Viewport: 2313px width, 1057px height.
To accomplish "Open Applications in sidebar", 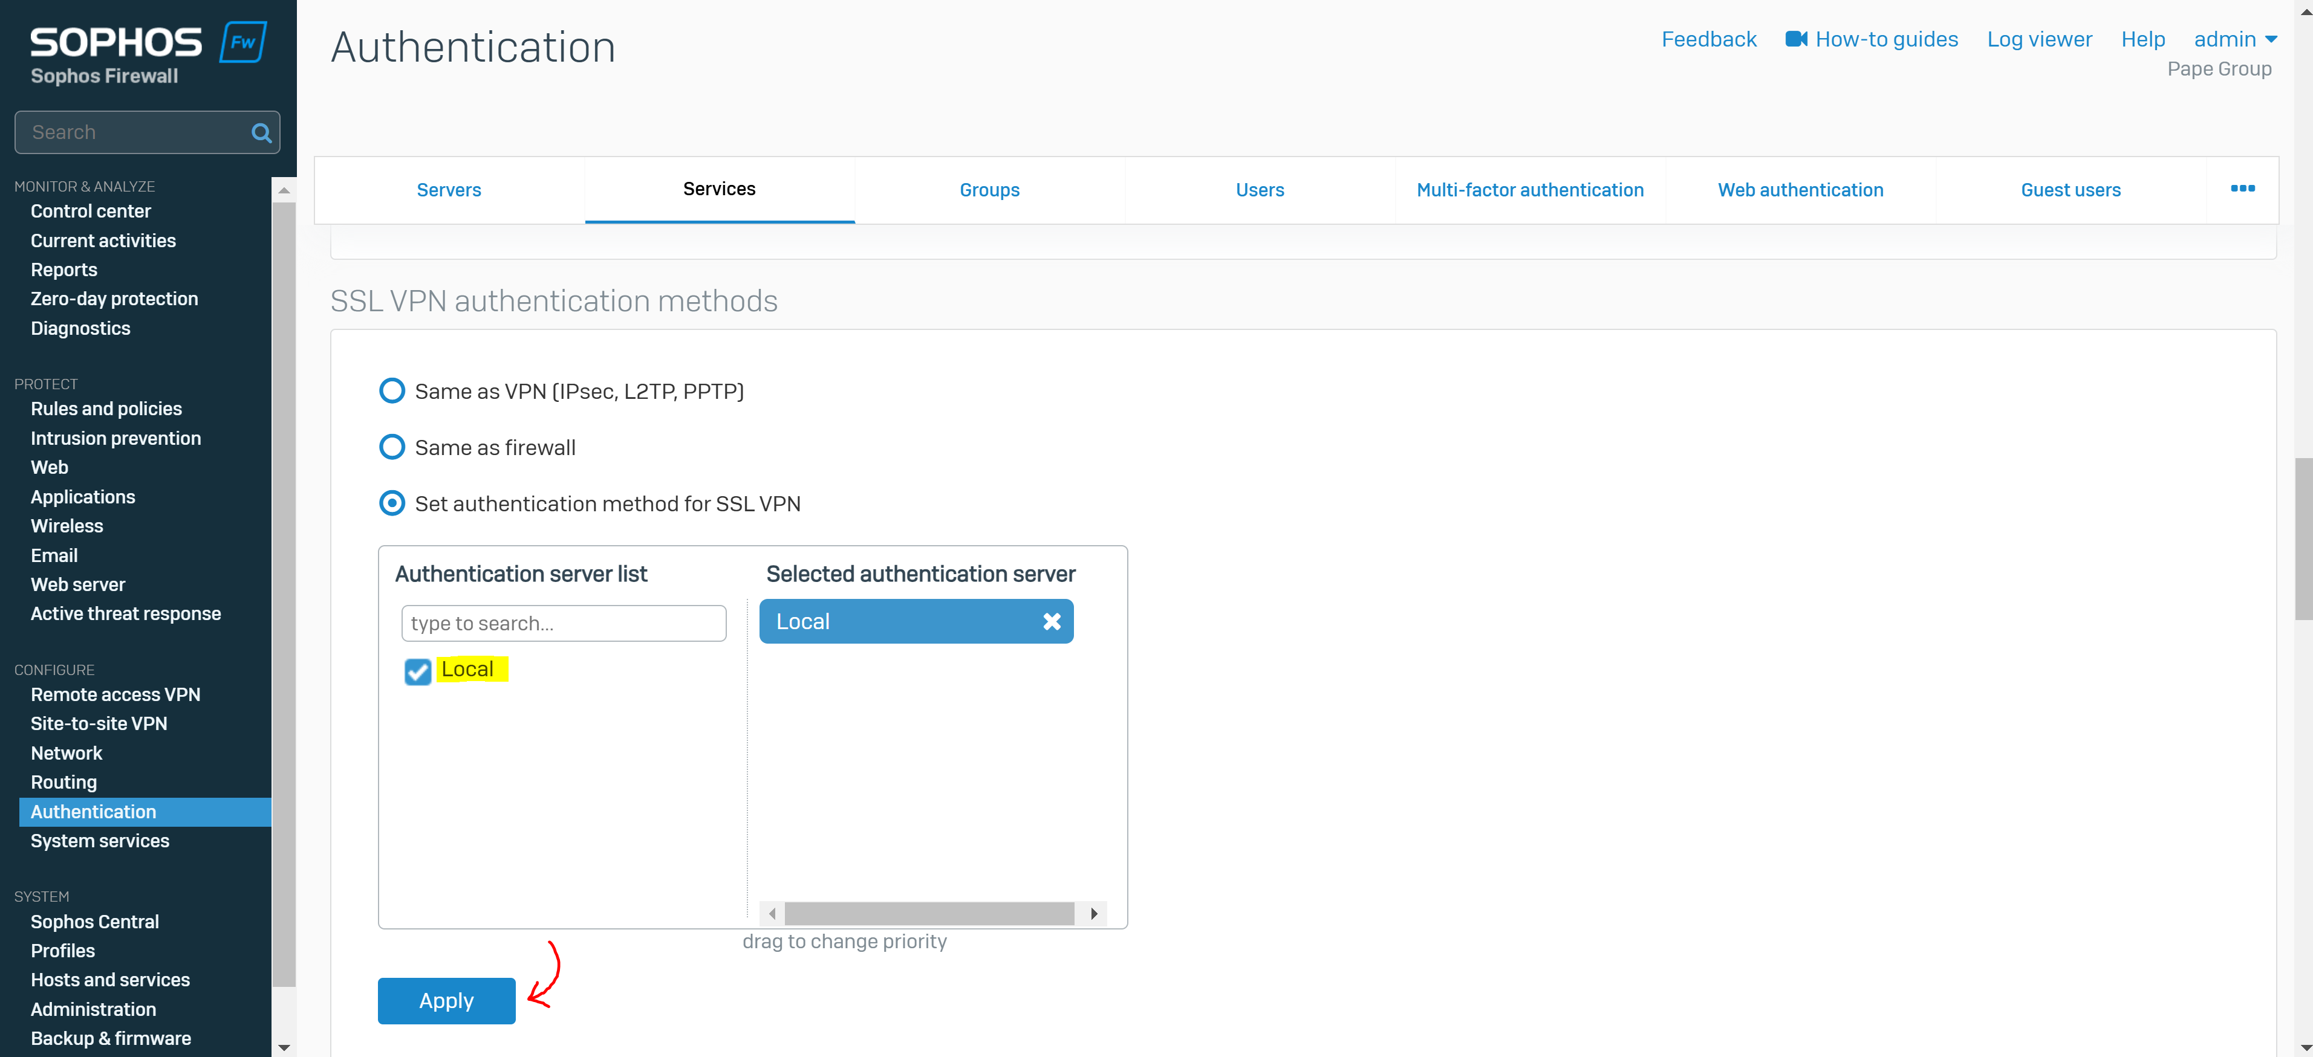I will (x=83, y=496).
